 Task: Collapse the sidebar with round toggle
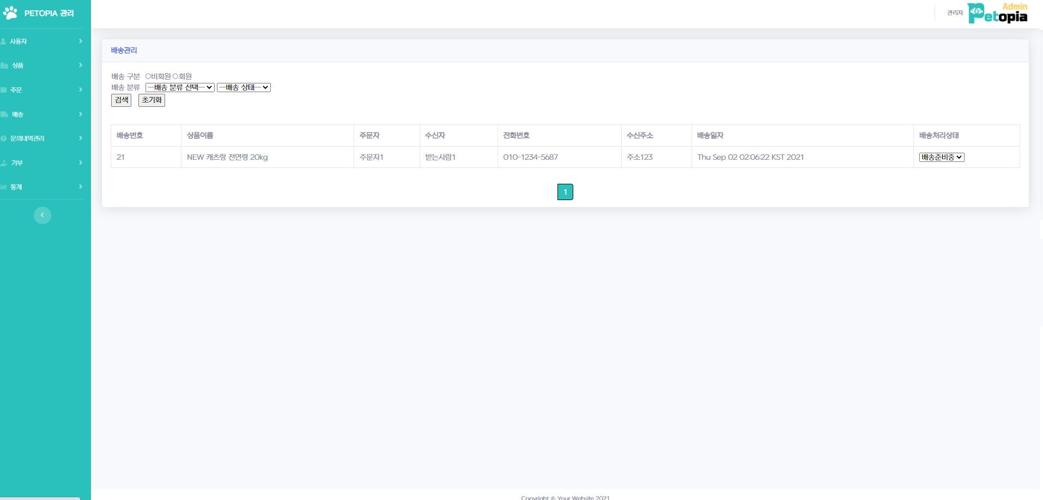[x=43, y=215]
